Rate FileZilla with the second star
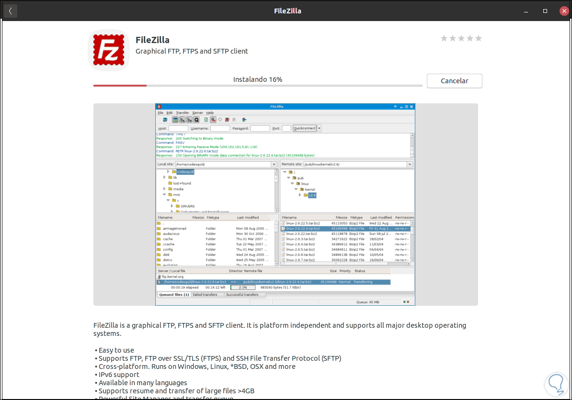The width and height of the screenshot is (572, 400). (452, 38)
